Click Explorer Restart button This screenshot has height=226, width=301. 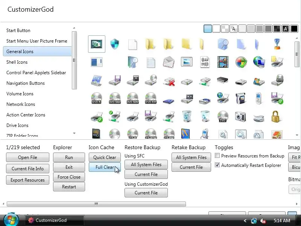(69, 186)
